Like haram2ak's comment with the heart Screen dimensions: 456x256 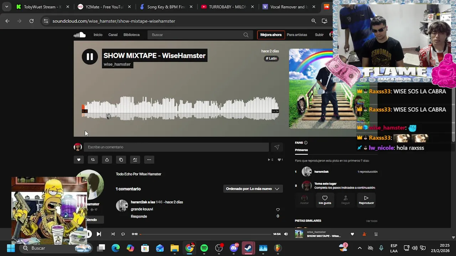point(278,210)
